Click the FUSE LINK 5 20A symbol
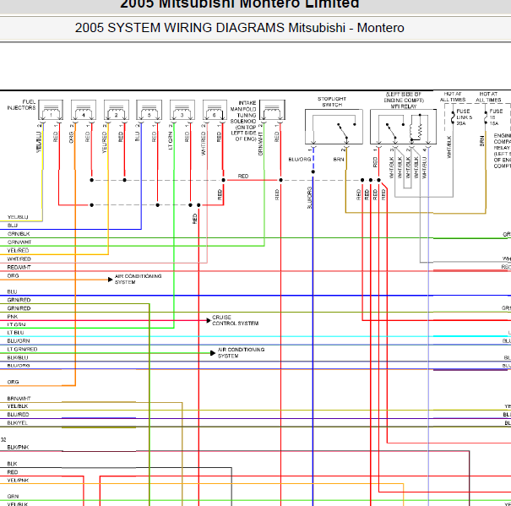This screenshot has height=506, width=511. (x=453, y=117)
